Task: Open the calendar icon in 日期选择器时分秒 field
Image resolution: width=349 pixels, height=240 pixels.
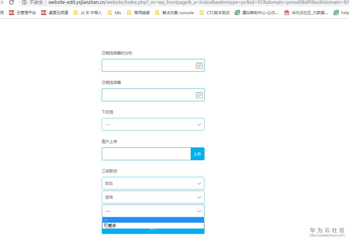Action: point(199,66)
